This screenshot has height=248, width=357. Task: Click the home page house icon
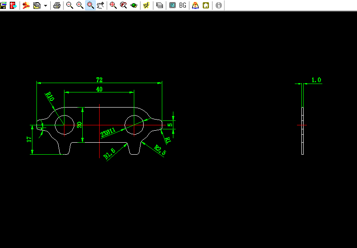[x=206, y=5]
